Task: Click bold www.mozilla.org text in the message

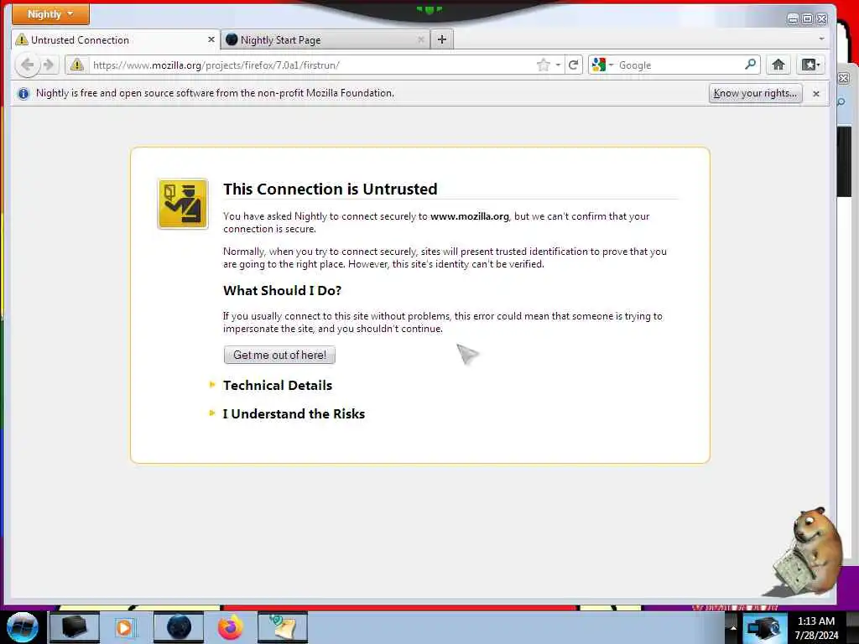Action: click(470, 216)
